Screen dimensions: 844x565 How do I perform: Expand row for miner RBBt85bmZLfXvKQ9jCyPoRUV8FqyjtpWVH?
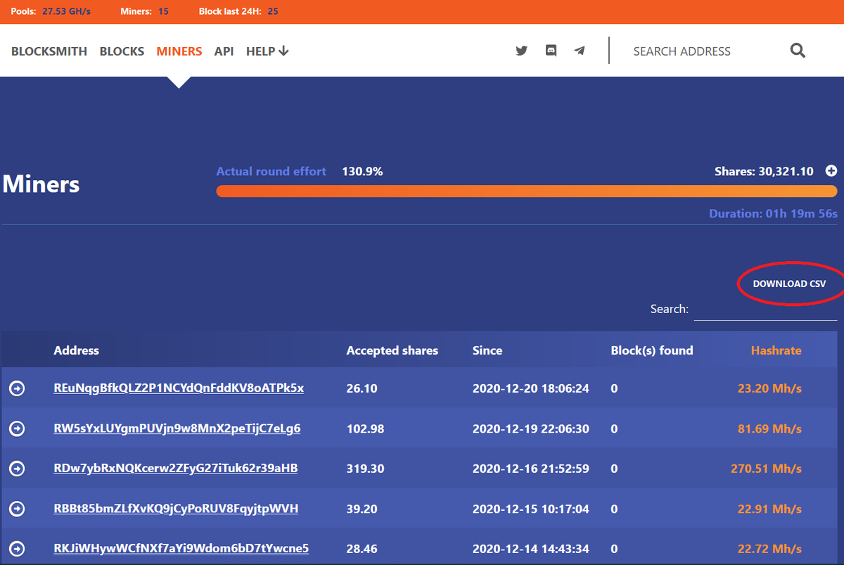pyautogui.click(x=17, y=508)
